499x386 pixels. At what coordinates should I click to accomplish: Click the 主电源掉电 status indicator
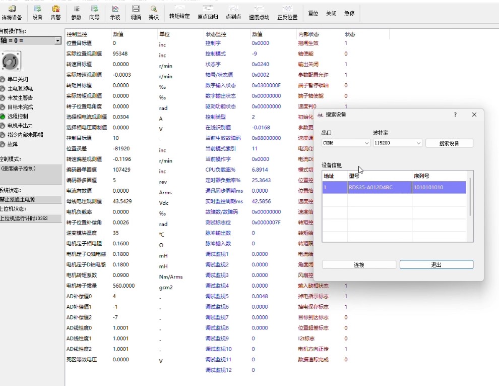coord(17,88)
